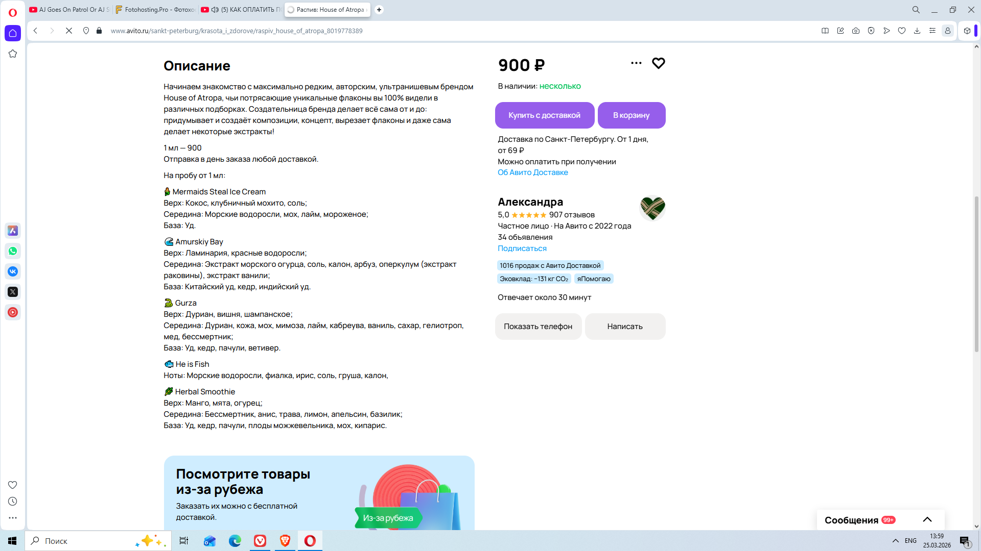Open X (Twitter) sidebar icon
Screen dimensions: 981x551
click(x=13, y=292)
